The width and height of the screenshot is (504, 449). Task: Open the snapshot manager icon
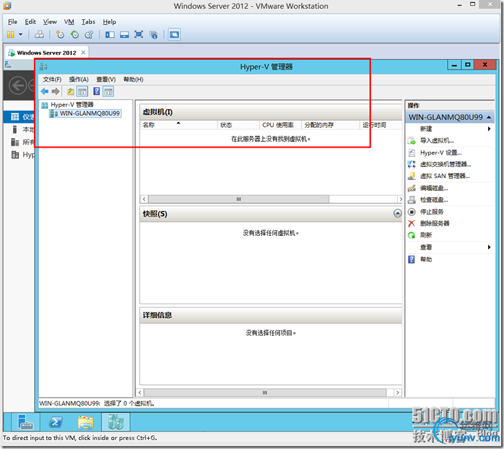tap(89, 34)
